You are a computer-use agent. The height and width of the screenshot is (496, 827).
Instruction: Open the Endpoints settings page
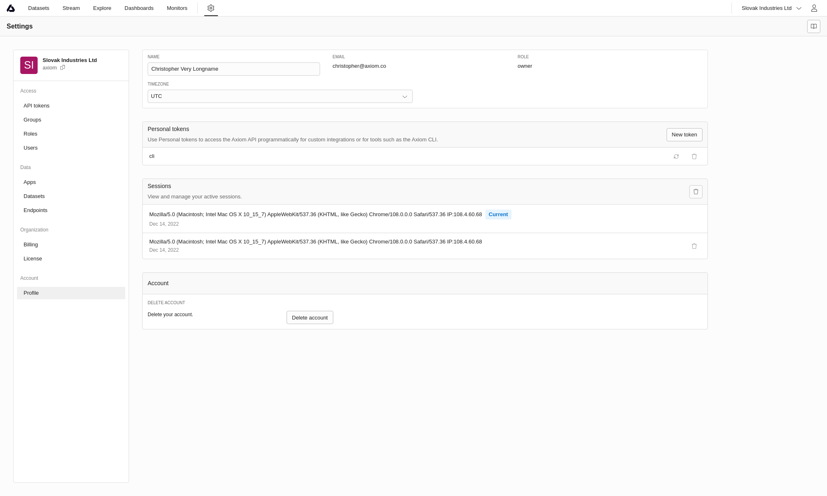36,210
